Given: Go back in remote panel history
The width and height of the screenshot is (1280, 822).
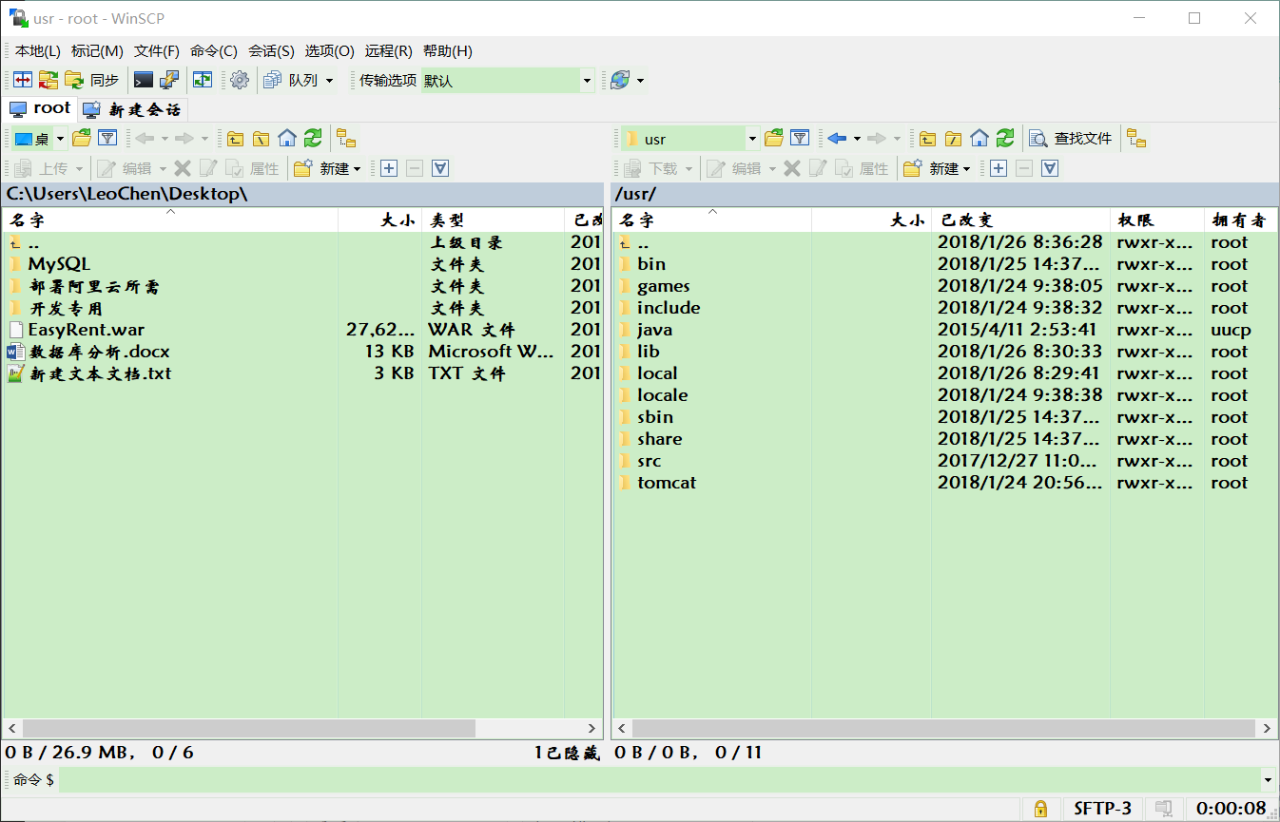Looking at the screenshot, I should 837,139.
